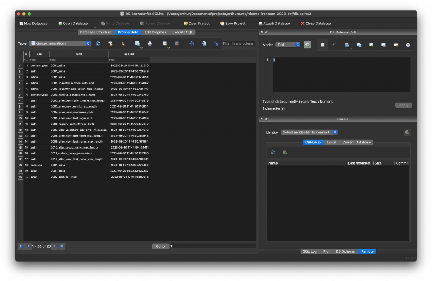Float the Edit Database Cell panel
This screenshot has width=432, height=281.
(267, 32)
